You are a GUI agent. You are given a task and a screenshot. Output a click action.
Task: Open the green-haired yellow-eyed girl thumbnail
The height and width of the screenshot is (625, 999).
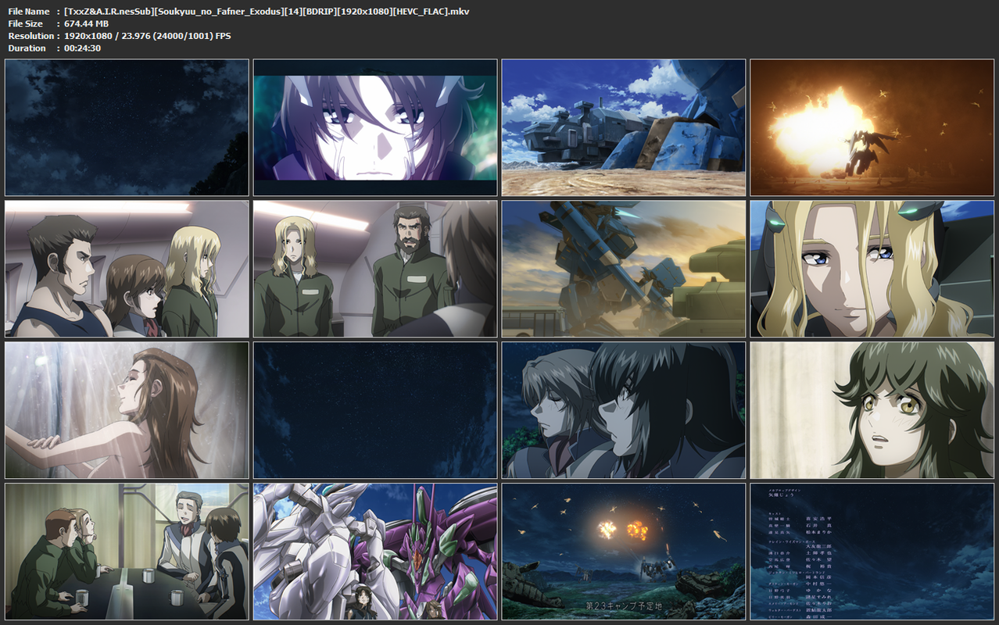click(872, 410)
